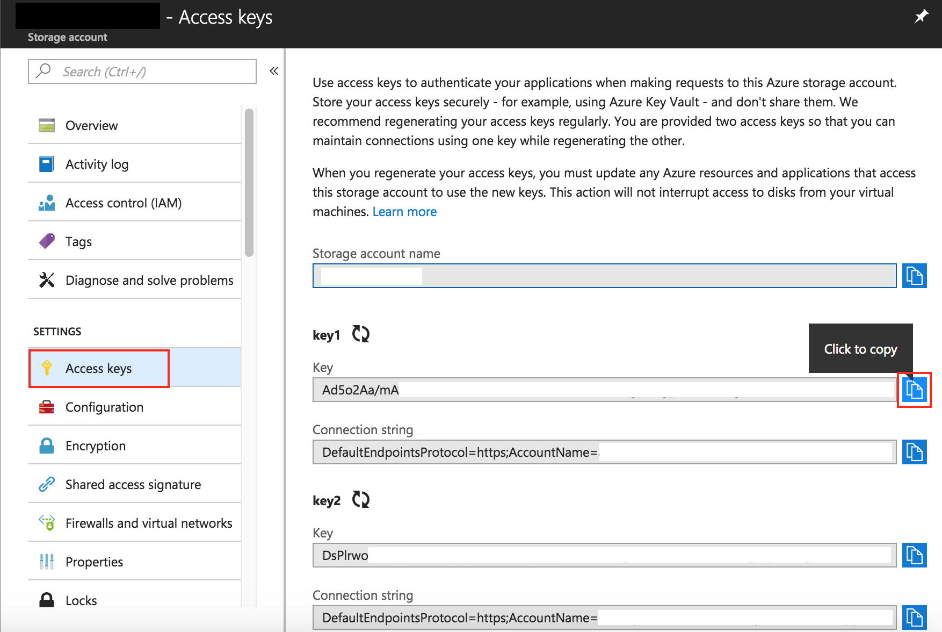Collapse the sidebar menu with double chevron
The image size is (942, 632).
coord(274,71)
